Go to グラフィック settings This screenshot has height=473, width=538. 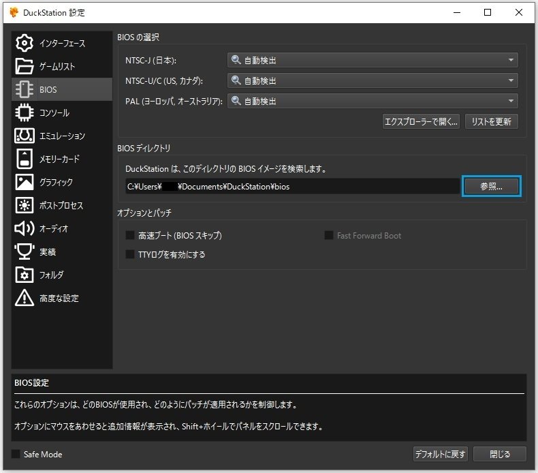[x=62, y=182]
